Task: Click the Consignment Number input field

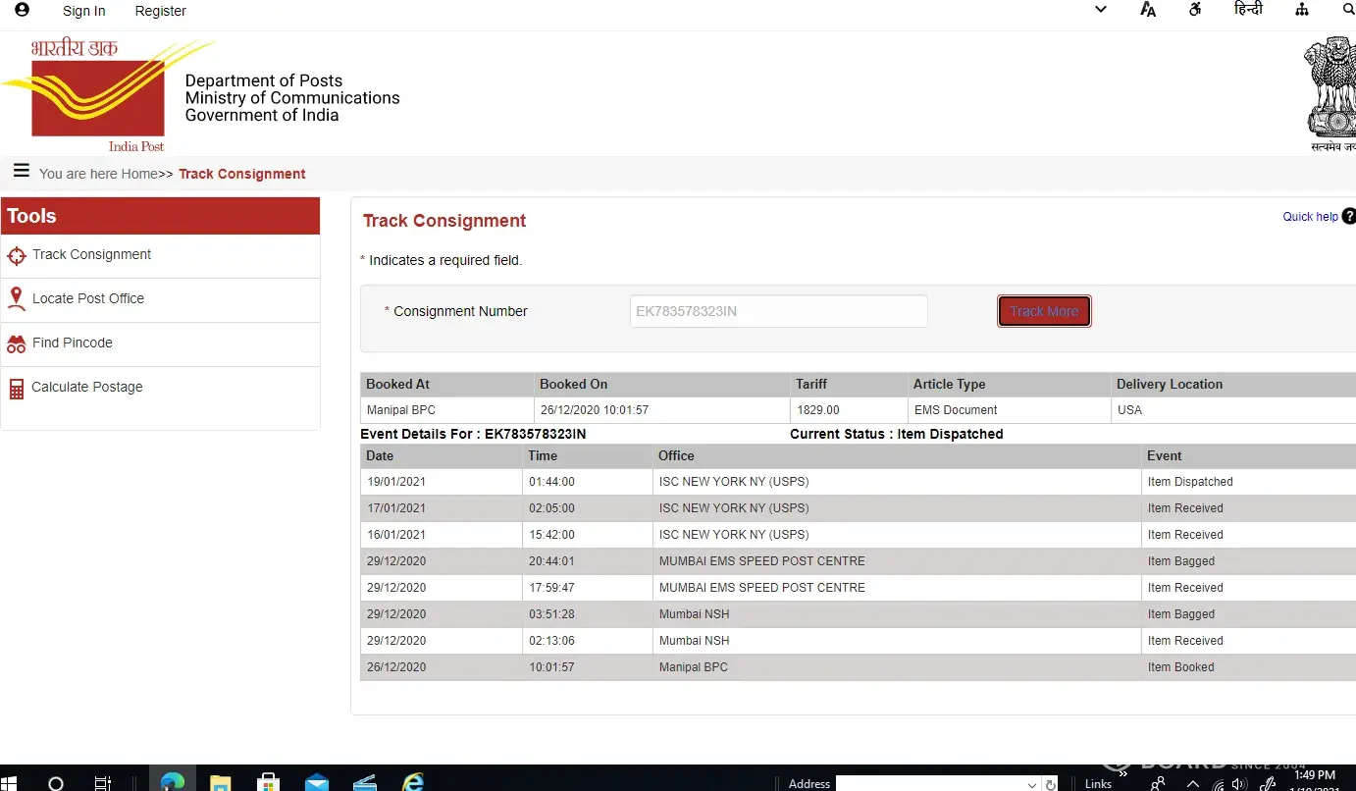Action: pyautogui.click(x=778, y=311)
